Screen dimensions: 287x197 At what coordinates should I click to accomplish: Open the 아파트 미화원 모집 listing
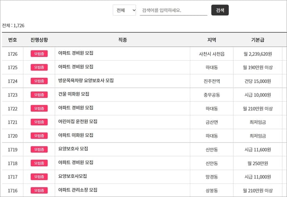pos(75,135)
